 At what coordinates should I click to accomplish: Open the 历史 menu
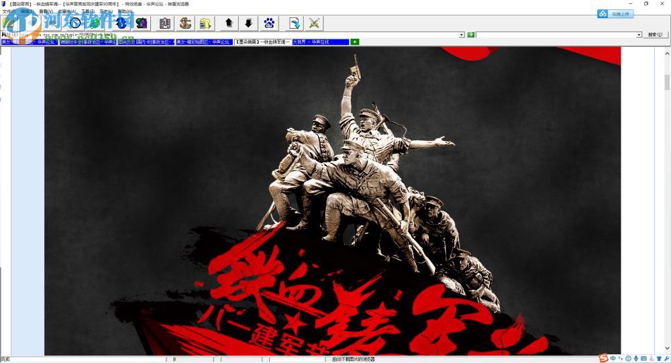(106, 11)
